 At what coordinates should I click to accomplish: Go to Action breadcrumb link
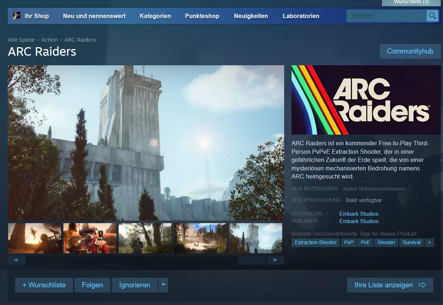point(49,40)
